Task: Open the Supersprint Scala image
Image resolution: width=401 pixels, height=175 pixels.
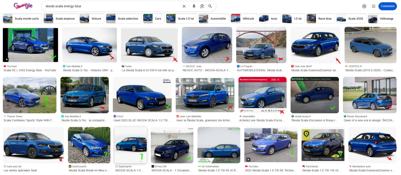Action: 130,145
